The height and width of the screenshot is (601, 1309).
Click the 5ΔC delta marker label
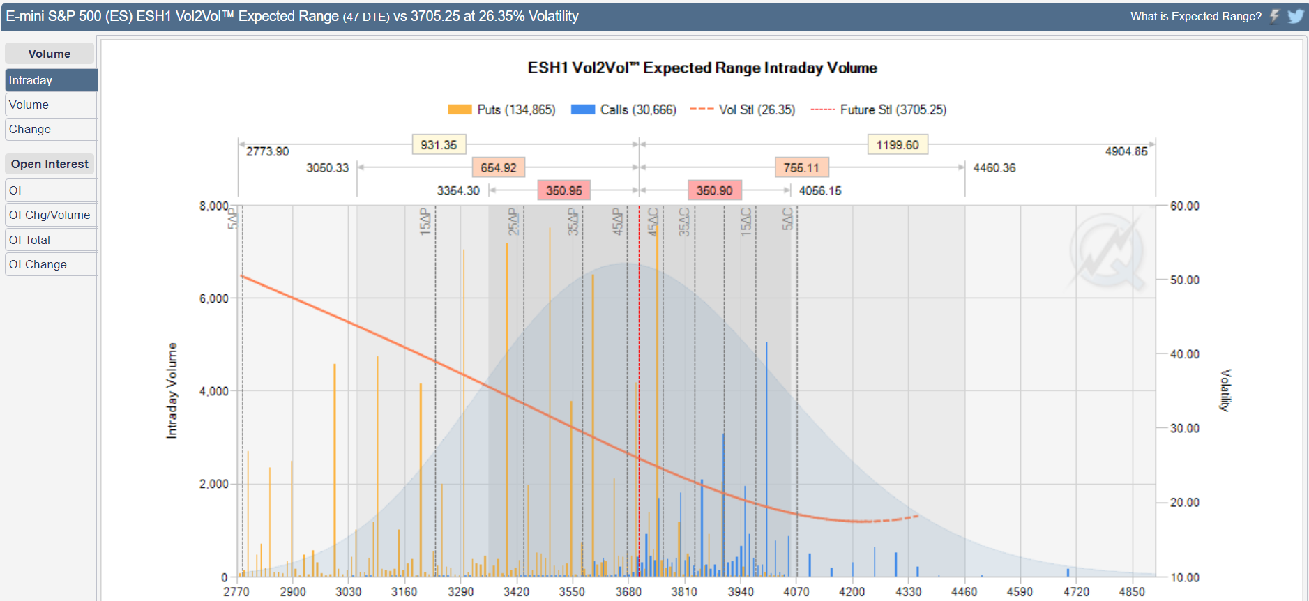tap(787, 218)
